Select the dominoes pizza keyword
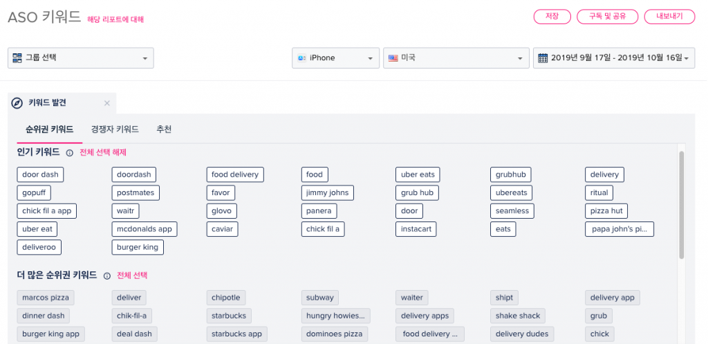Viewport: 708px width, 344px height. [334, 334]
